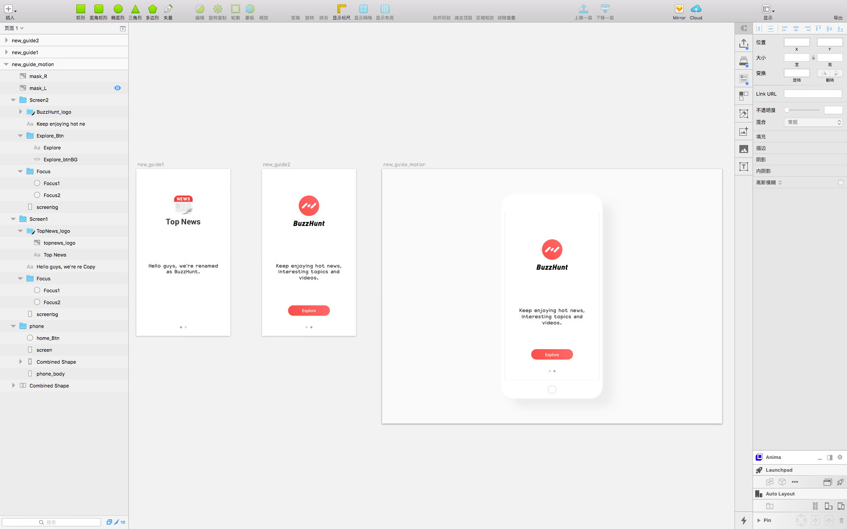Image resolution: width=847 pixels, height=529 pixels.
Task: Expand the new_guide2 artboard in layer list
Action: (6, 40)
